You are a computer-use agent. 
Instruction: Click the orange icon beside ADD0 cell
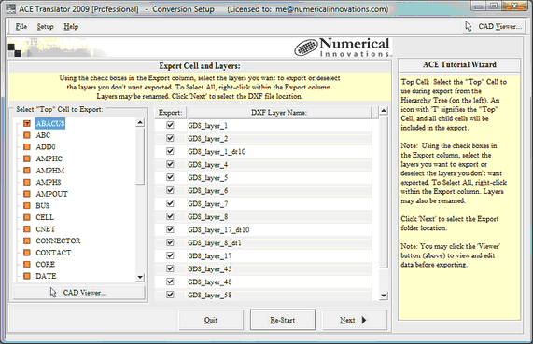coord(27,147)
